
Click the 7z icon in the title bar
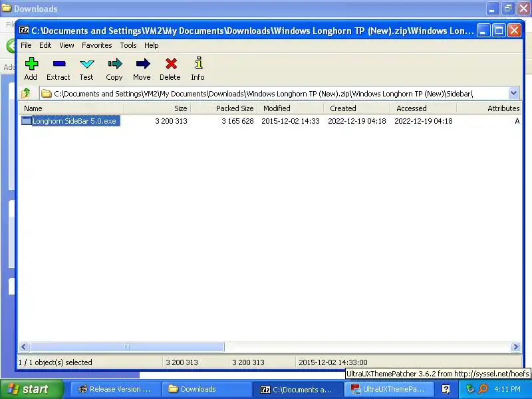24,30
